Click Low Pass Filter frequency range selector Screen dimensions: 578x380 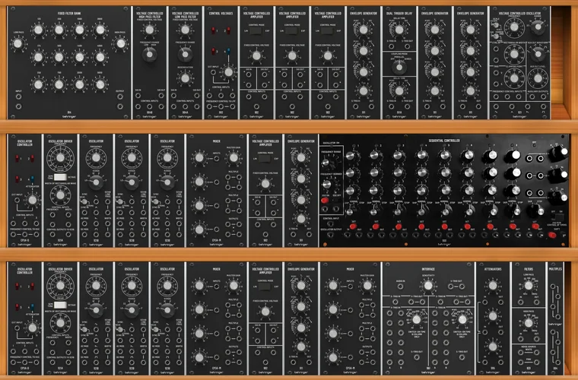[x=185, y=55]
